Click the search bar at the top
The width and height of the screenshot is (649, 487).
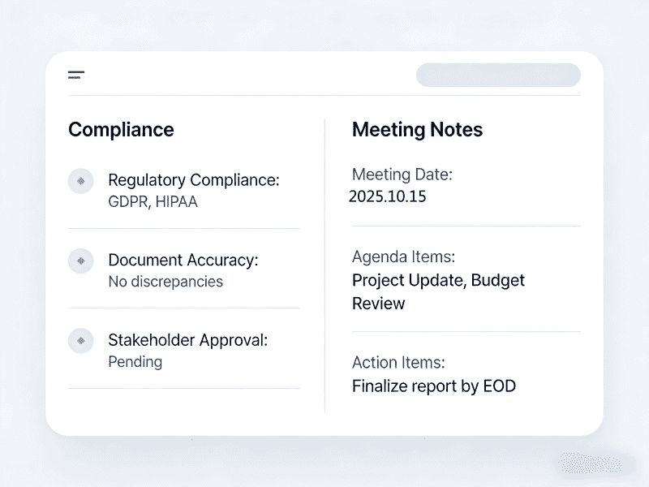coord(498,75)
